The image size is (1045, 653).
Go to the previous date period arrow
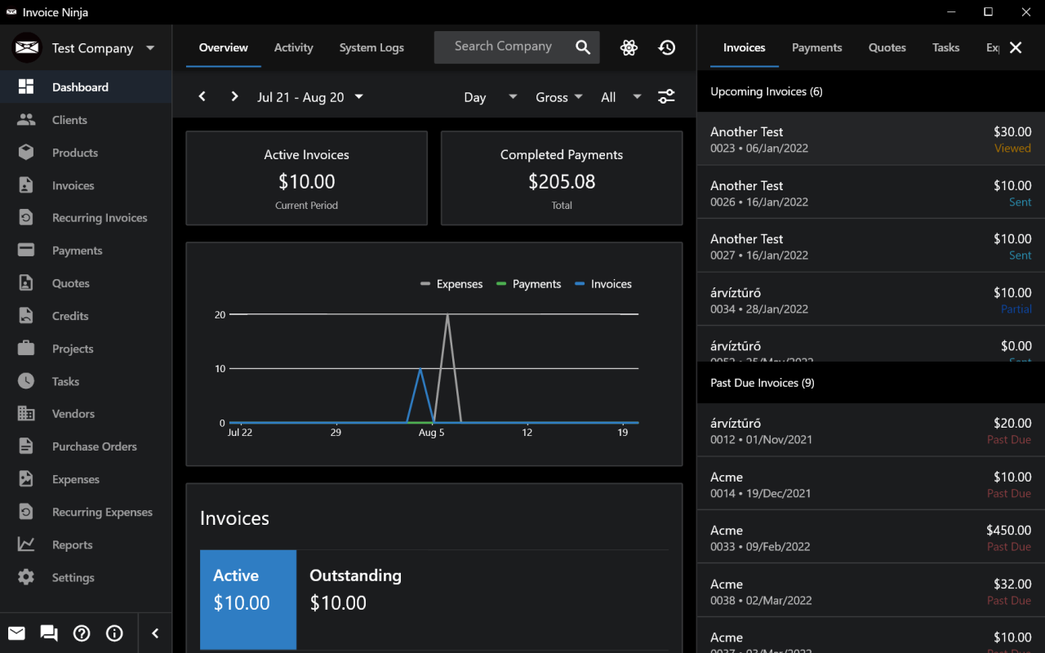202,97
